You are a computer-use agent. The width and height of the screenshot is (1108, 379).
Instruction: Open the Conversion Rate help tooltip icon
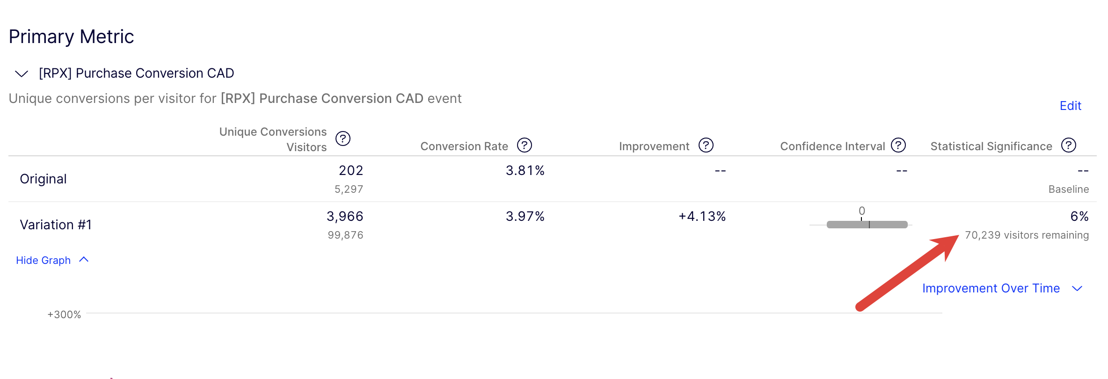pyautogui.click(x=524, y=146)
